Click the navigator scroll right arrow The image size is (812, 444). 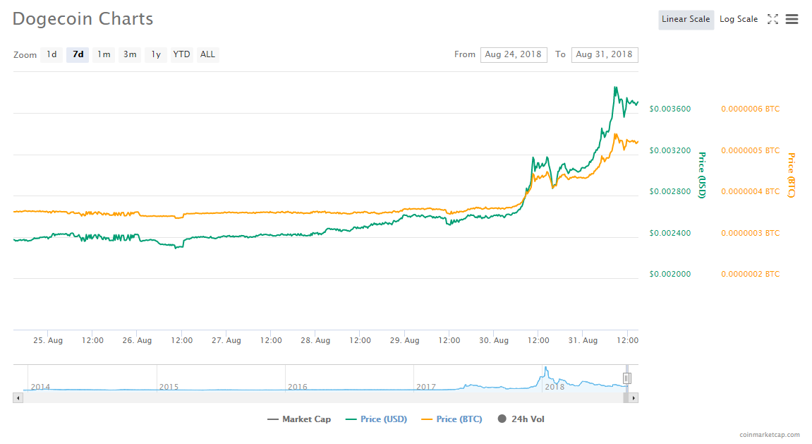(634, 398)
